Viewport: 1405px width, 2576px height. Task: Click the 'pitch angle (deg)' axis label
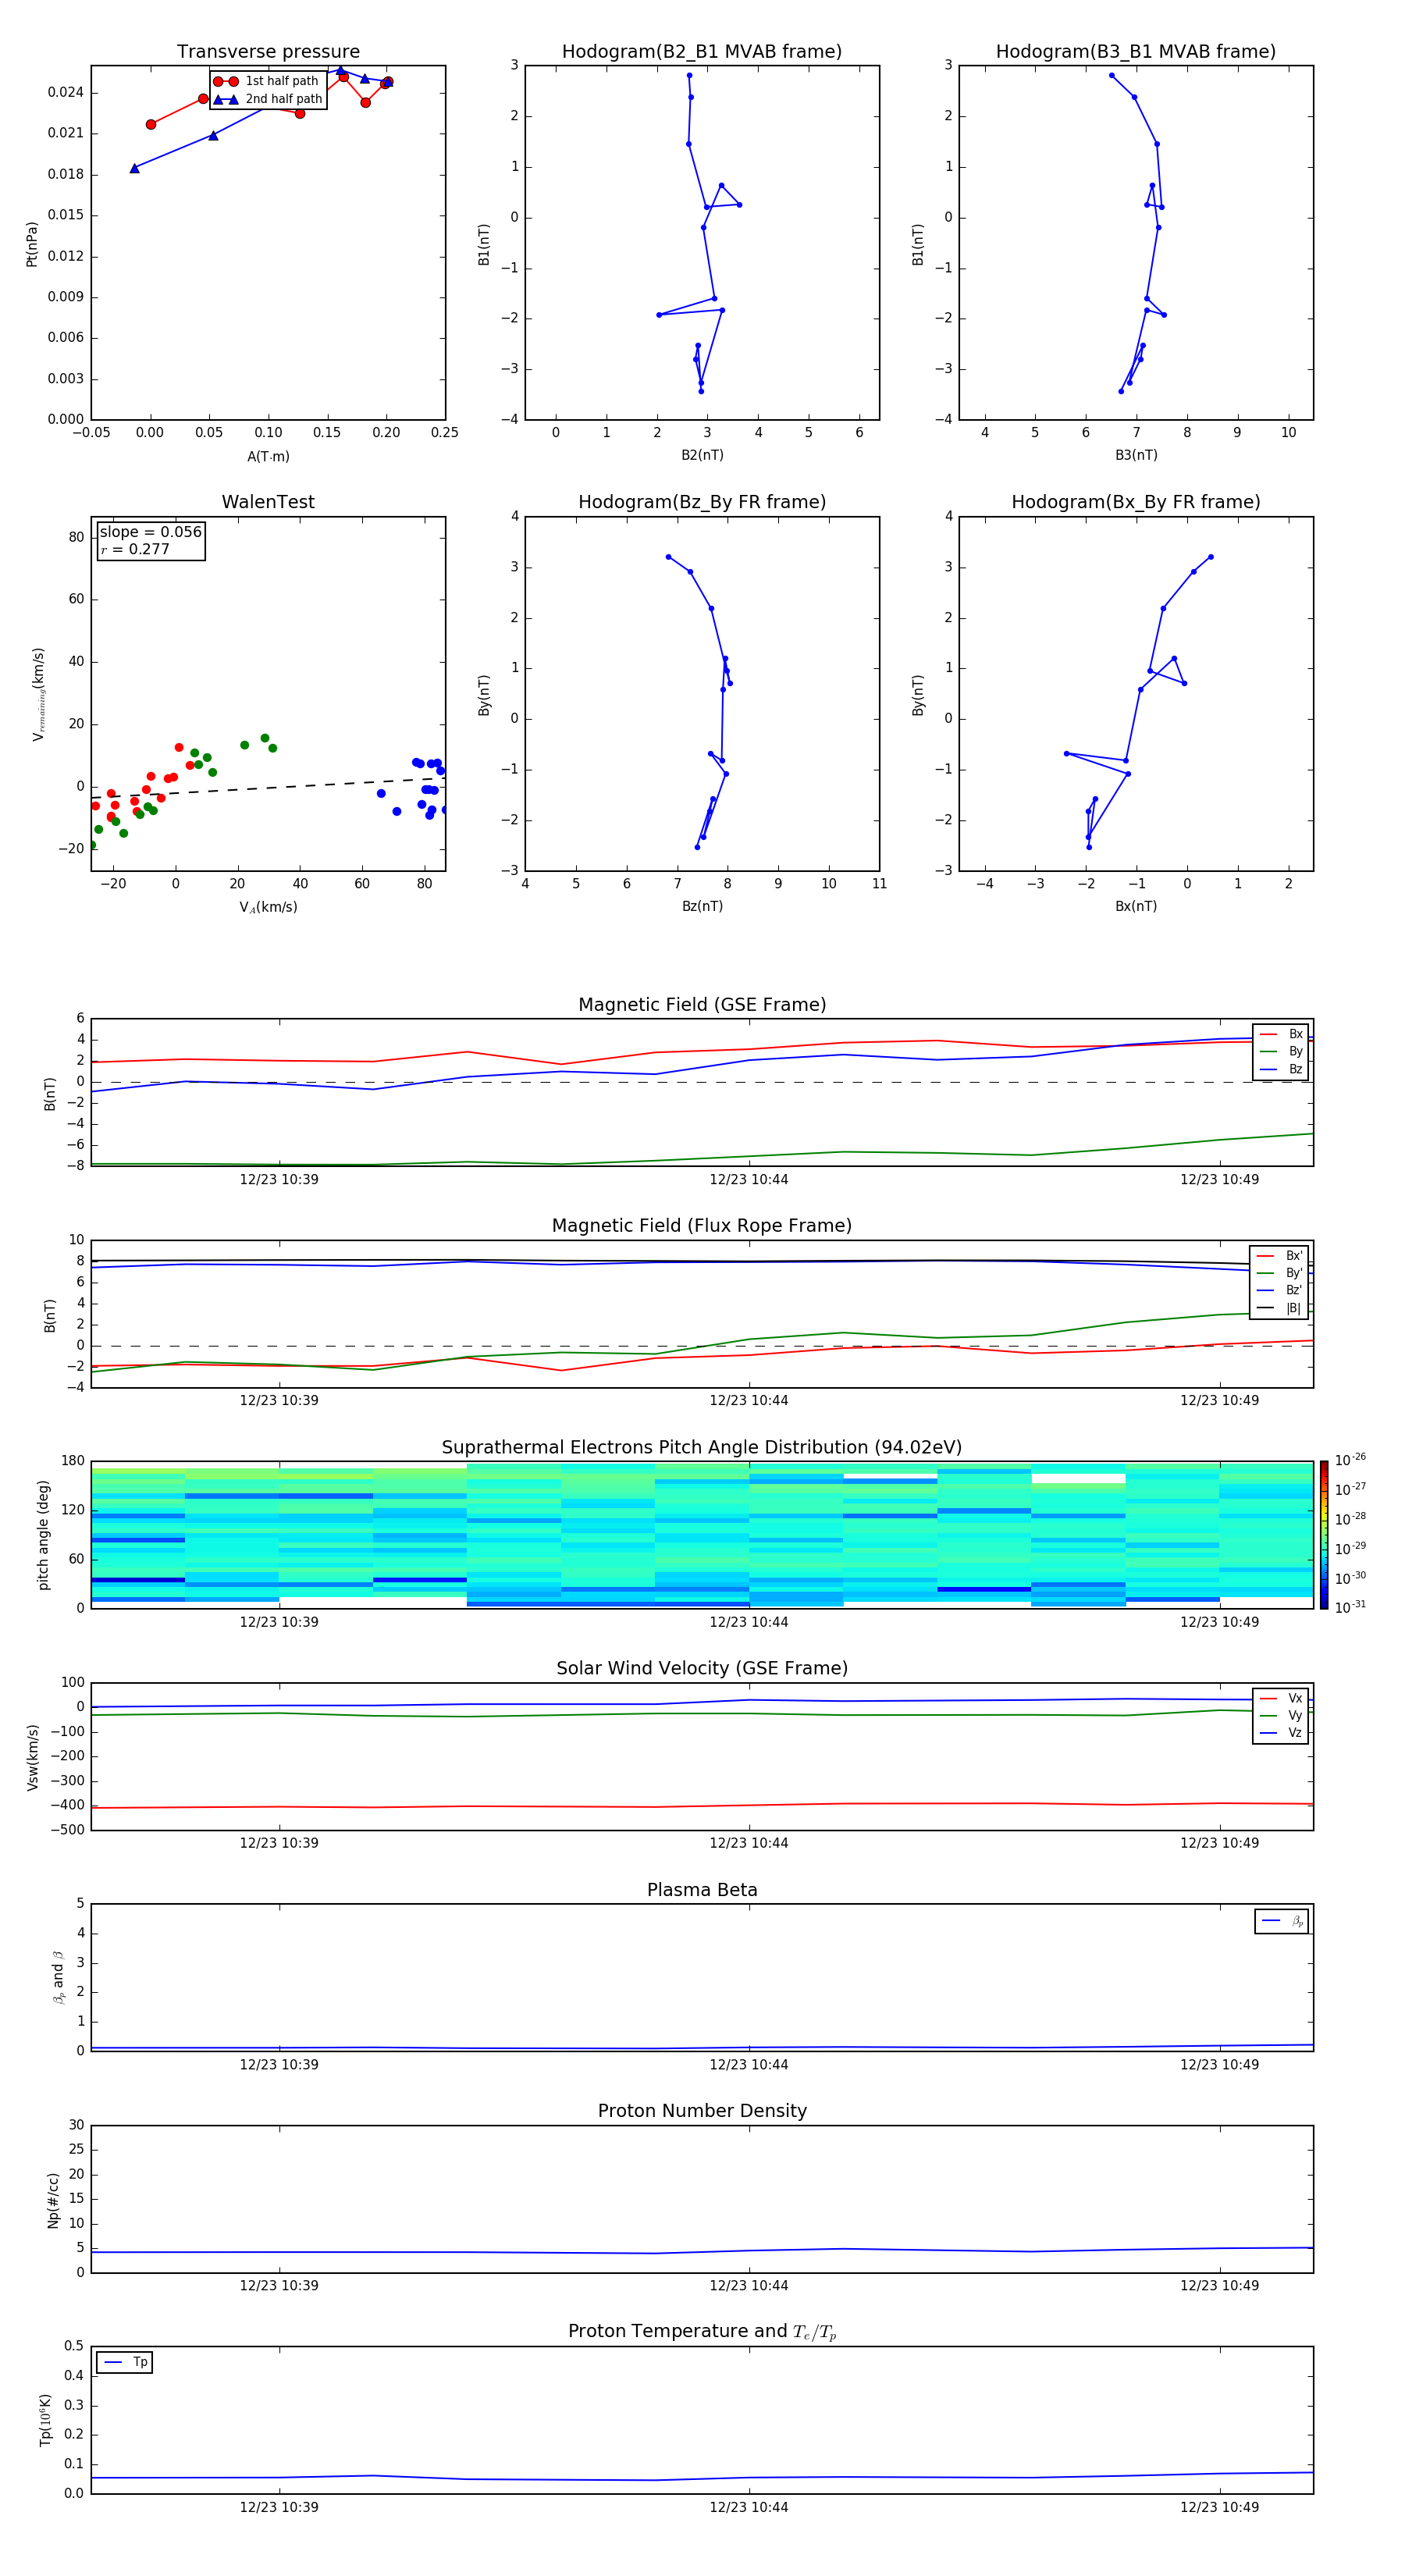(43, 1535)
